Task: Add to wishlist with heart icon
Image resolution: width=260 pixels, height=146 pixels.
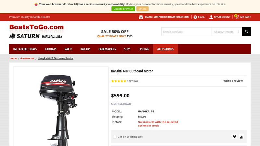Action: point(234,137)
